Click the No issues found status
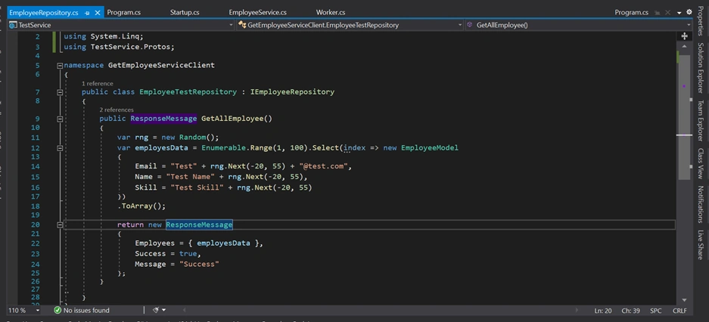Screen dimensions: 709x322 [86, 310]
